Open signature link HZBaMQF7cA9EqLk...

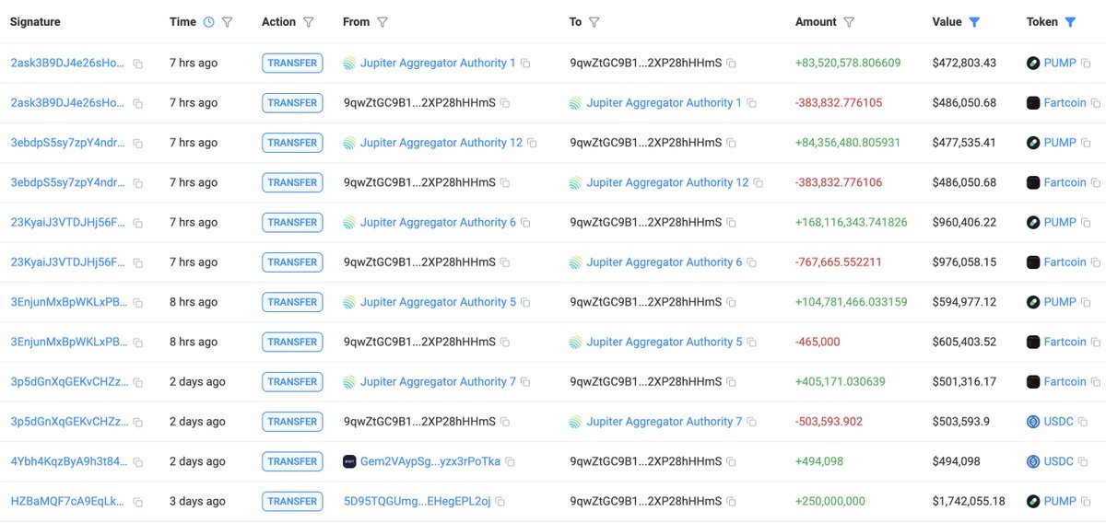coord(67,502)
